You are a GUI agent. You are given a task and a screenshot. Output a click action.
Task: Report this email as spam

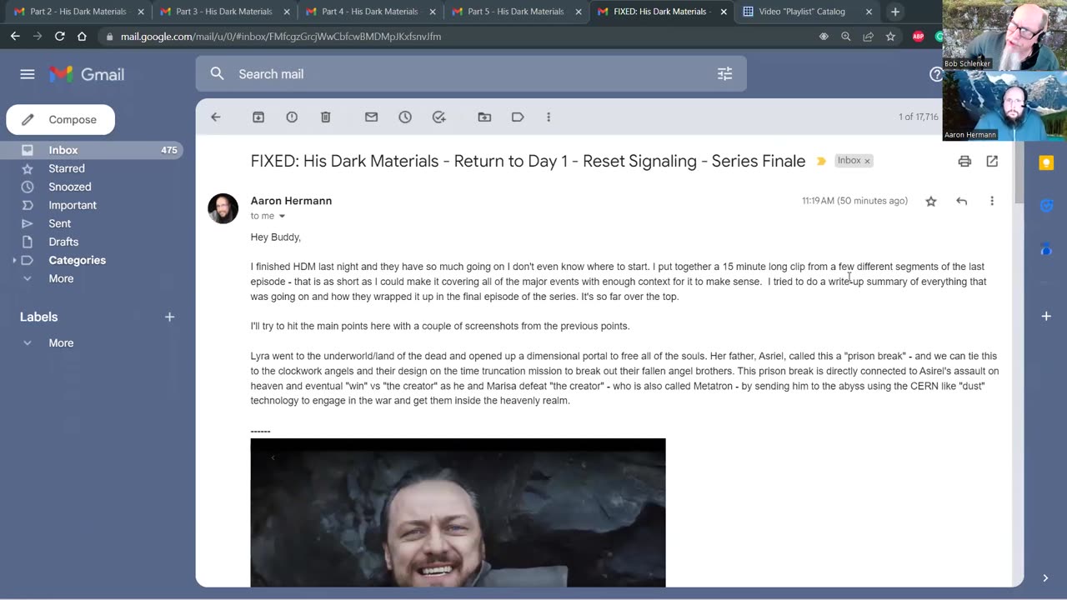coord(292,117)
